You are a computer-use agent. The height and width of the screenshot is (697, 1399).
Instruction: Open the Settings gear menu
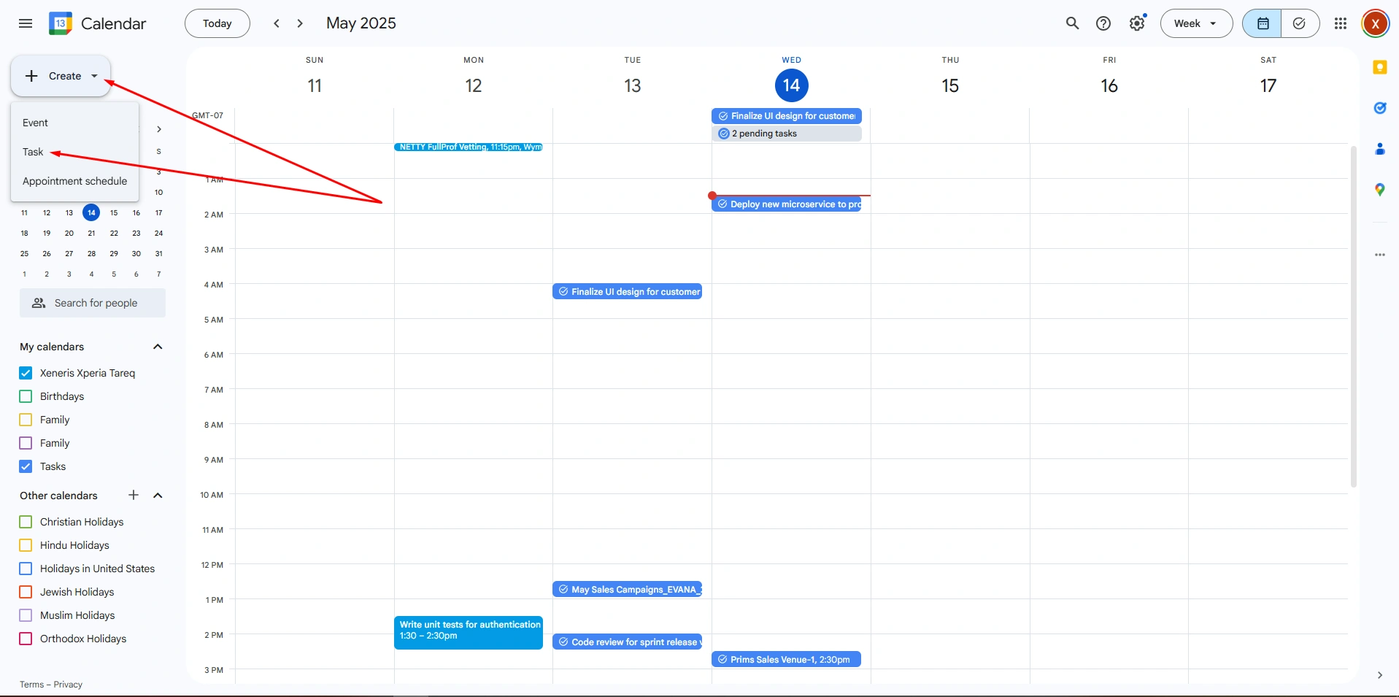click(1136, 23)
